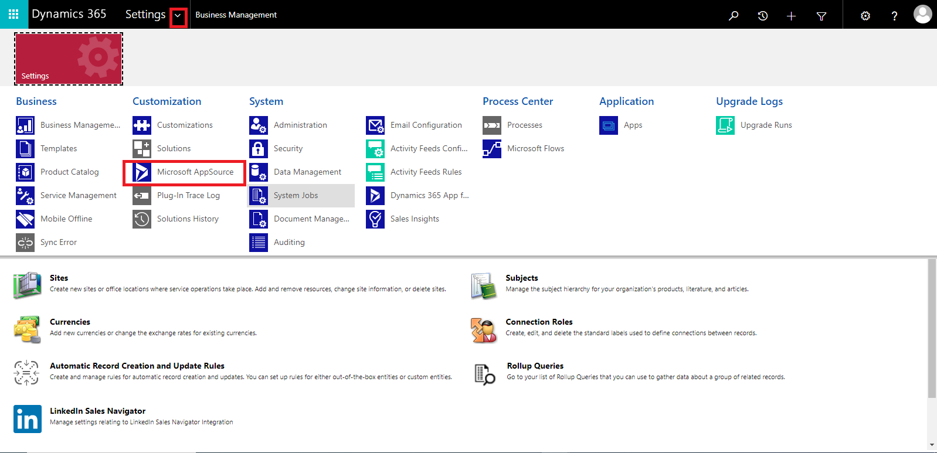
Task: Open Product Catalog icon
Action: (25, 172)
